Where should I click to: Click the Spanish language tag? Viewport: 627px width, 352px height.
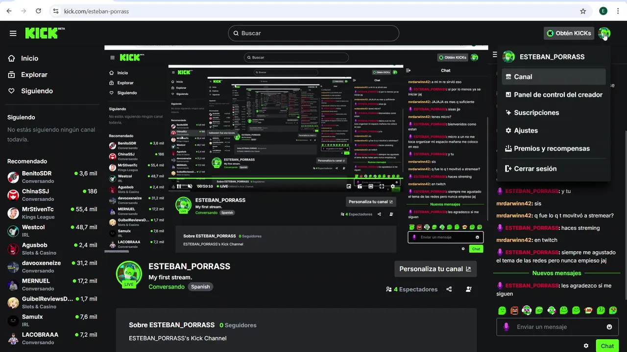pyautogui.click(x=200, y=287)
